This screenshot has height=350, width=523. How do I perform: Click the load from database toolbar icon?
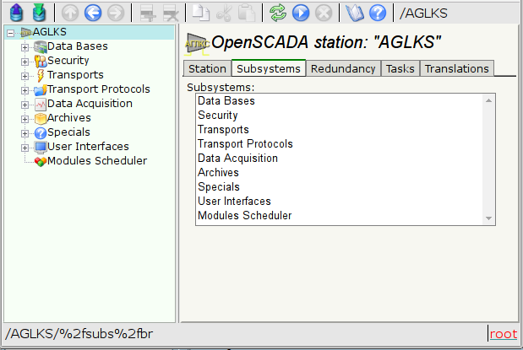coord(15,13)
